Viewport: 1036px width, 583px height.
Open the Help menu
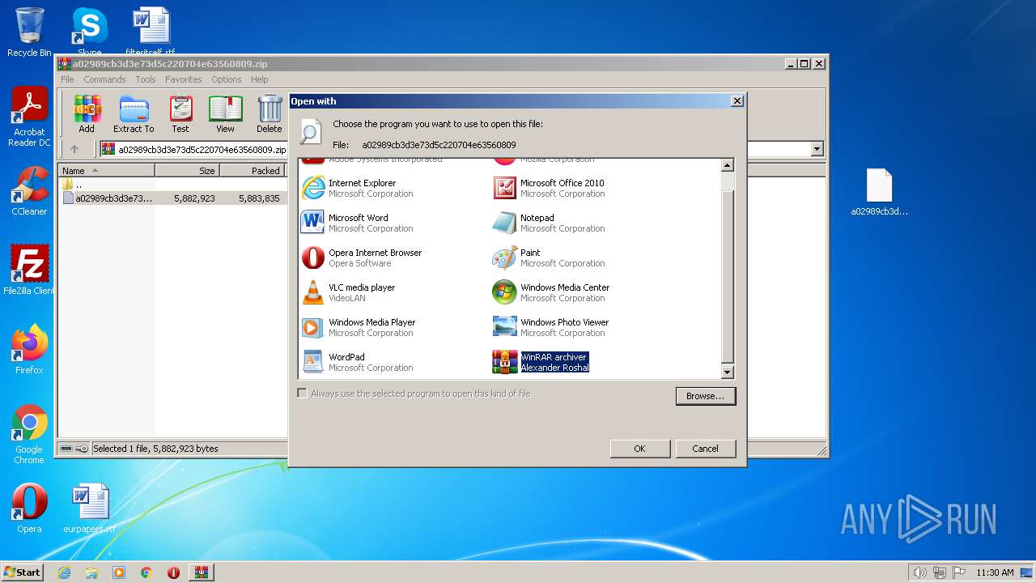(x=259, y=79)
